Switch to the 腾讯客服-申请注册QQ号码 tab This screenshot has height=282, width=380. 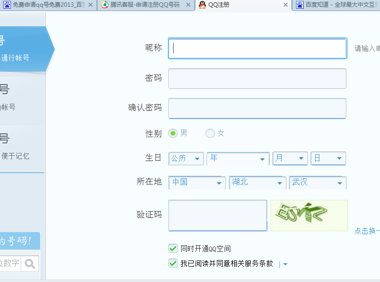click(143, 5)
